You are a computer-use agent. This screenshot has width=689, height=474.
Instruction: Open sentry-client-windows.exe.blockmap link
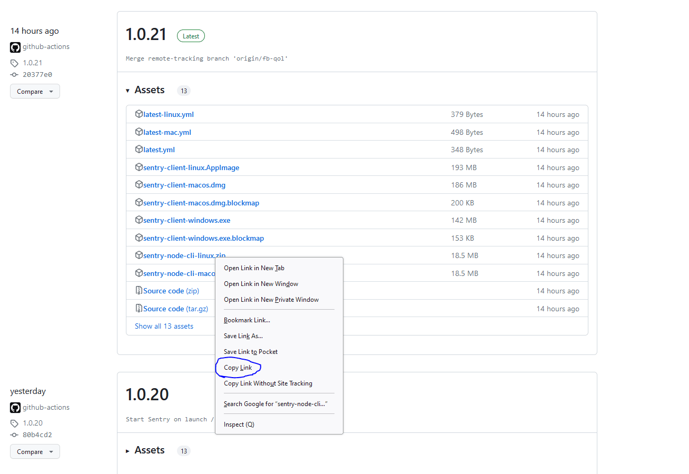[x=203, y=238]
